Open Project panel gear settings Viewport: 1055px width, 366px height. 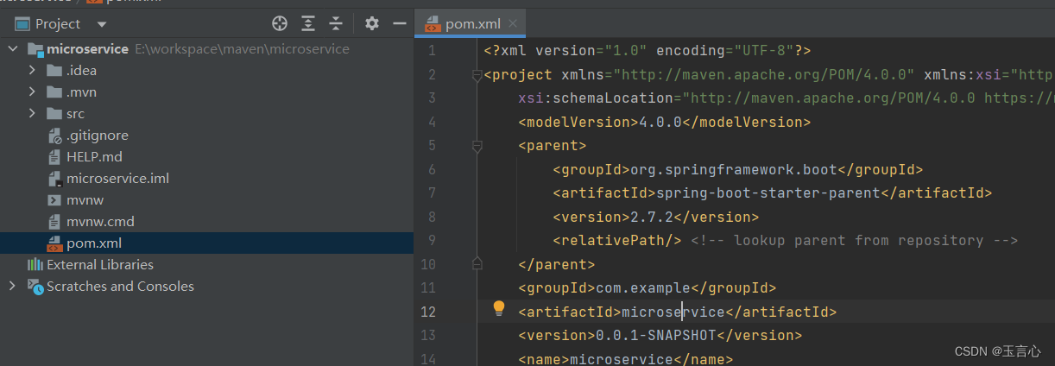pyautogui.click(x=371, y=23)
